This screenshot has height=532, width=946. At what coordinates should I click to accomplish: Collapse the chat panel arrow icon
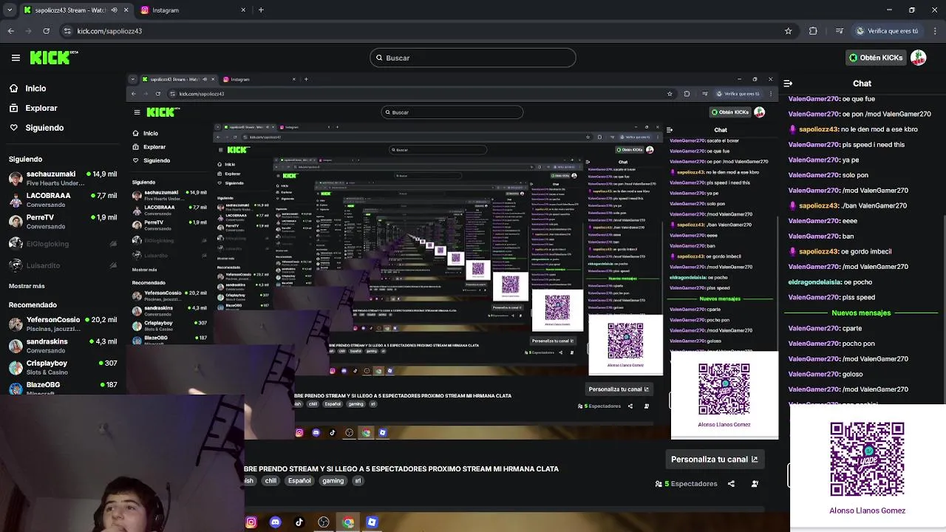coord(788,83)
